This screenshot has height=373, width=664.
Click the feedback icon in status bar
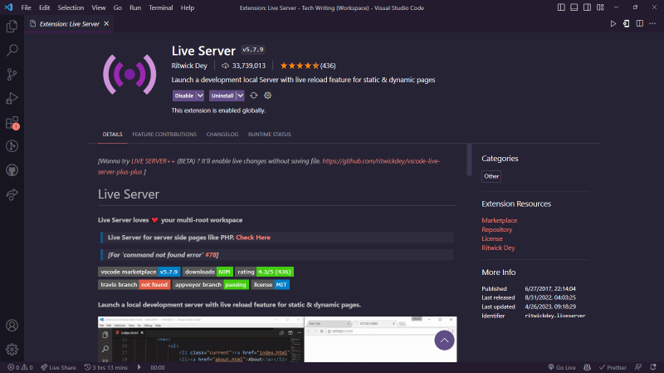coord(638,367)
